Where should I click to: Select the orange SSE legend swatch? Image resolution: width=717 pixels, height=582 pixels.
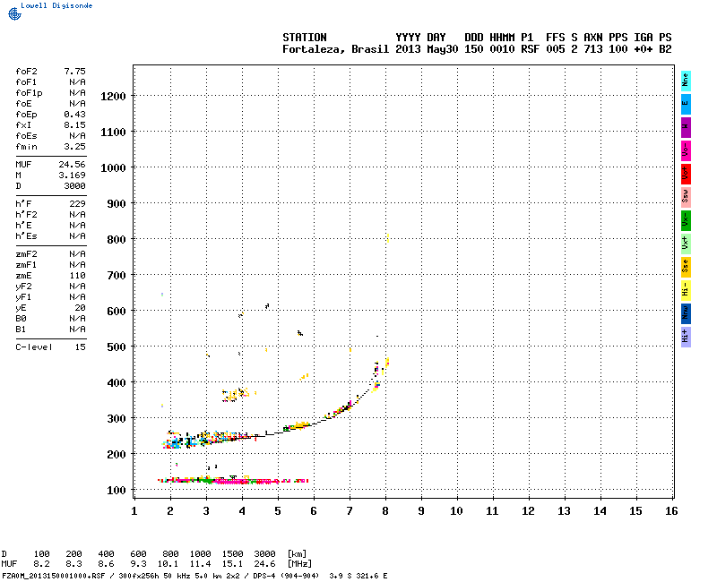[x=686, y=267]
